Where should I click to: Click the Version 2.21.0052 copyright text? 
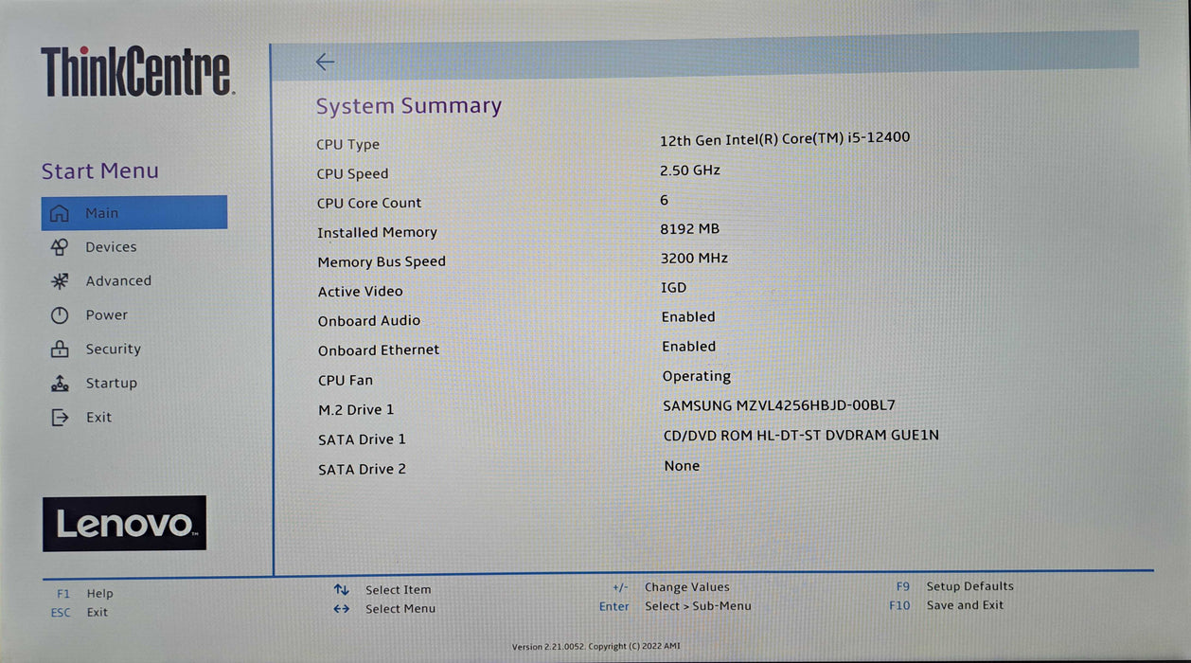click(x=595, y=647)
